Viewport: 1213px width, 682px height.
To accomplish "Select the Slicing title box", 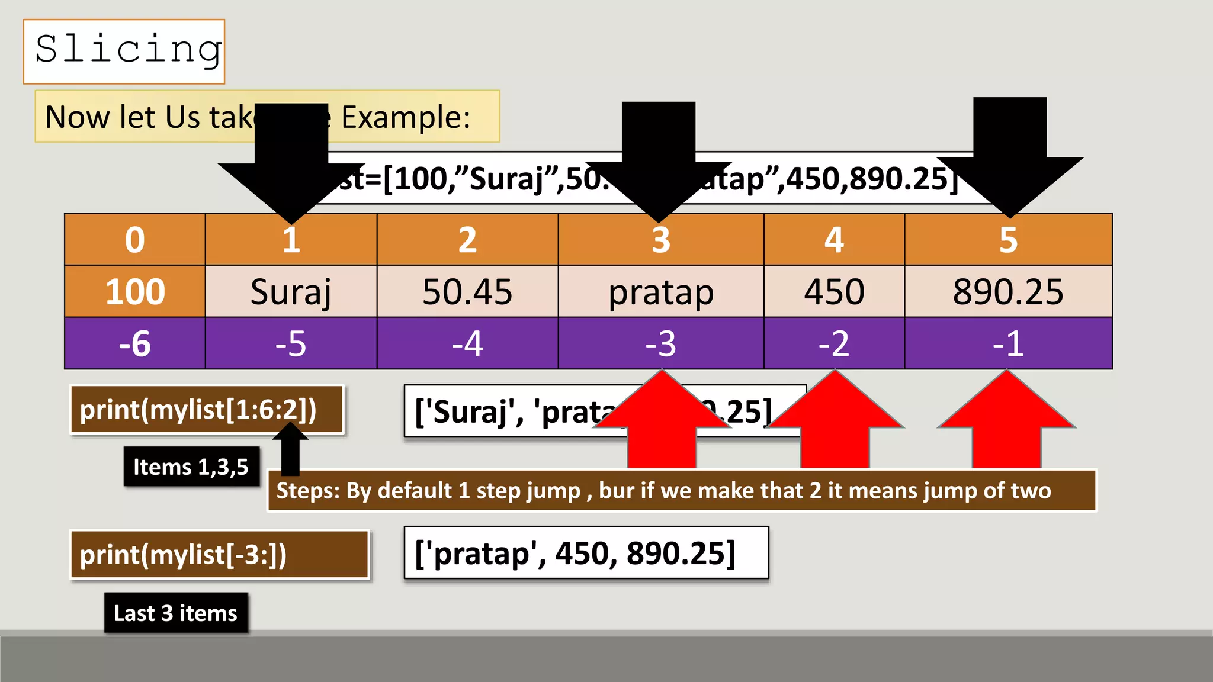I will coord(124,52).
